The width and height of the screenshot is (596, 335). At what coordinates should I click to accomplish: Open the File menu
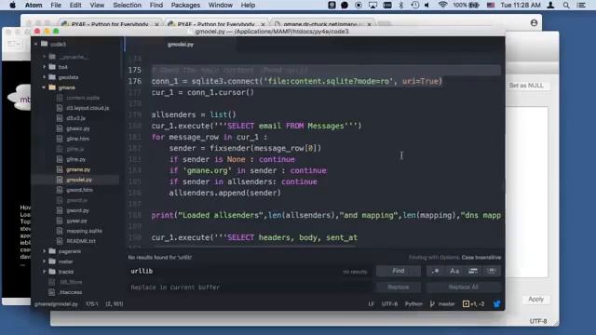56,5
